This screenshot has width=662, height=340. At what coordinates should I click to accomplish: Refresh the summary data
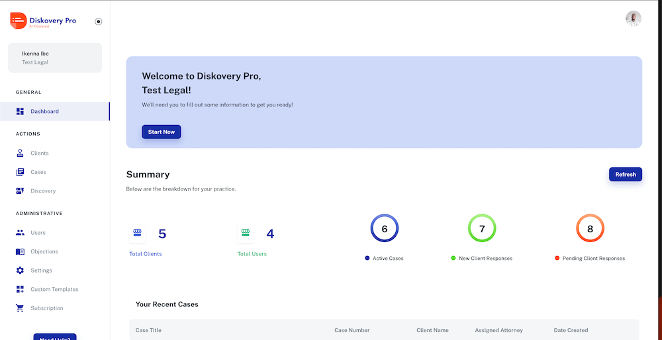coord(625,175)
